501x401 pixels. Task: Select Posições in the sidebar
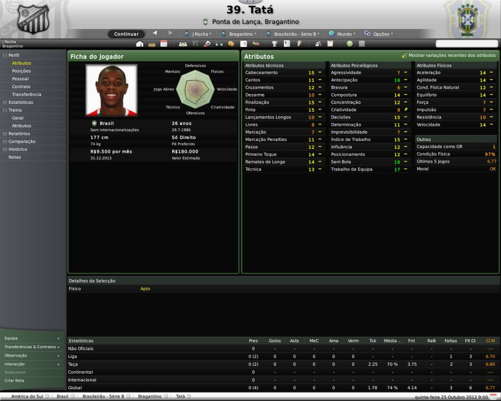tap(22, 71)
